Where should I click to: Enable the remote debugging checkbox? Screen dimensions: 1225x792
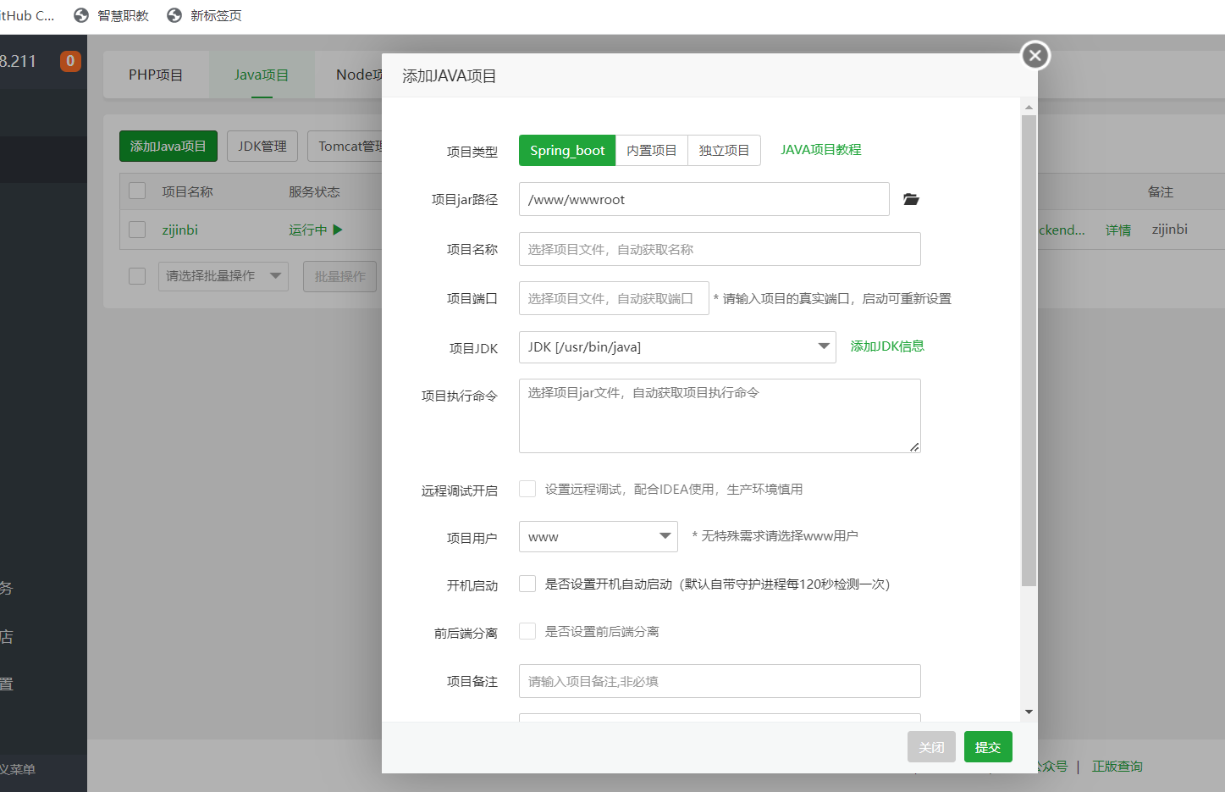tap(527, 489)
